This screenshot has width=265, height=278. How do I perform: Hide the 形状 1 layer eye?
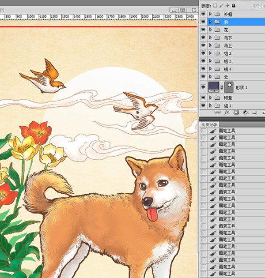point(203,87)
